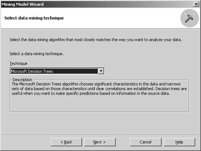Click description line mentioning clear correlations

99,89
